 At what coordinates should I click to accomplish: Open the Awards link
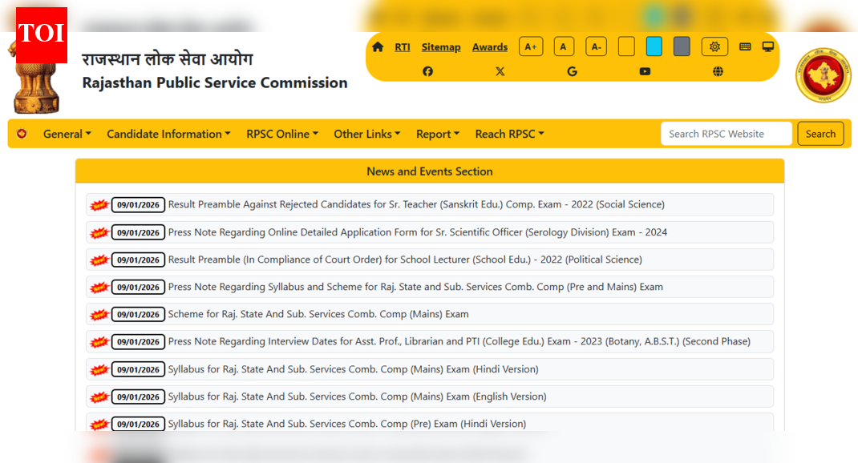490,46
